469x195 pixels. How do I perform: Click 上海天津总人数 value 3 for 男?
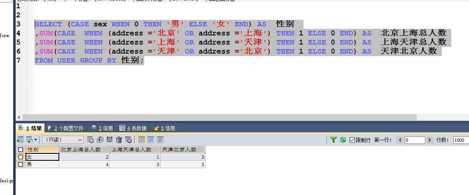coord(135,164)
